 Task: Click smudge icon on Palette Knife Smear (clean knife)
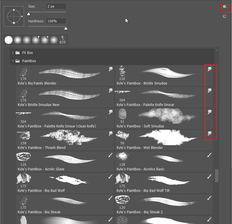click(x=110, y=112)
